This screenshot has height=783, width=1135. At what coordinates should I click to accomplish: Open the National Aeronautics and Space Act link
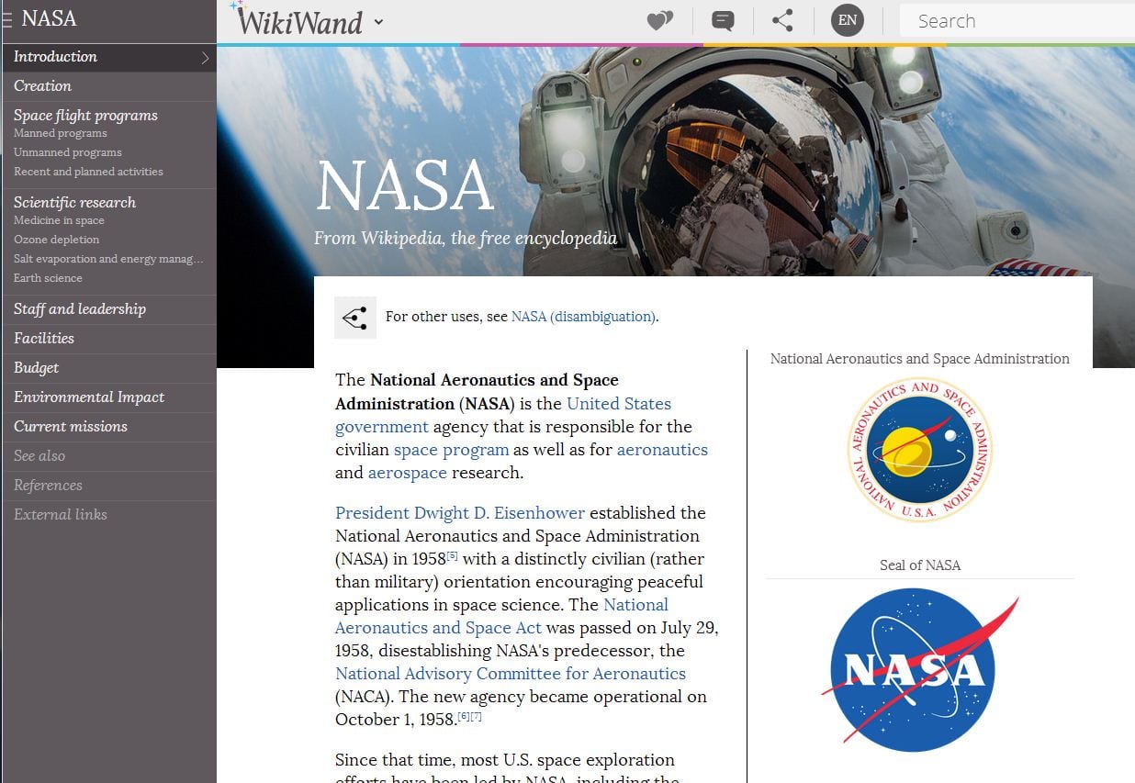click(438, 627)
